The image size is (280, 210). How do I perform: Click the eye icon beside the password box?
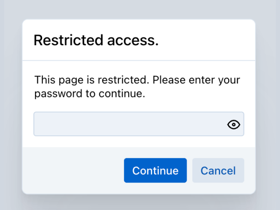point(234,124)
